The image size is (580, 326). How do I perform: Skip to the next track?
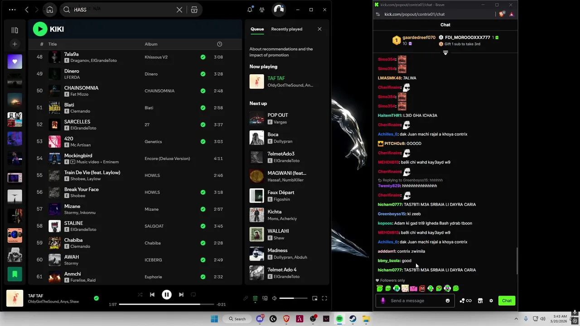click(181, 295)
